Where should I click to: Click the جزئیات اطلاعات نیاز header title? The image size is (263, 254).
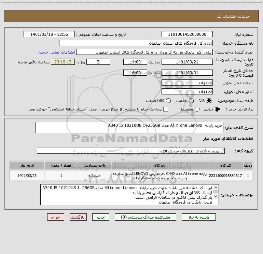pos(233,16)
